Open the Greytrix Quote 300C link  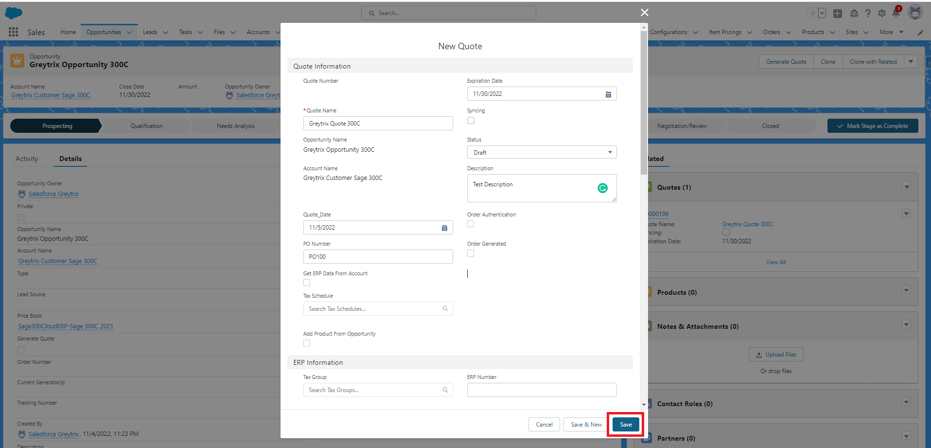[x=747, y=224]
